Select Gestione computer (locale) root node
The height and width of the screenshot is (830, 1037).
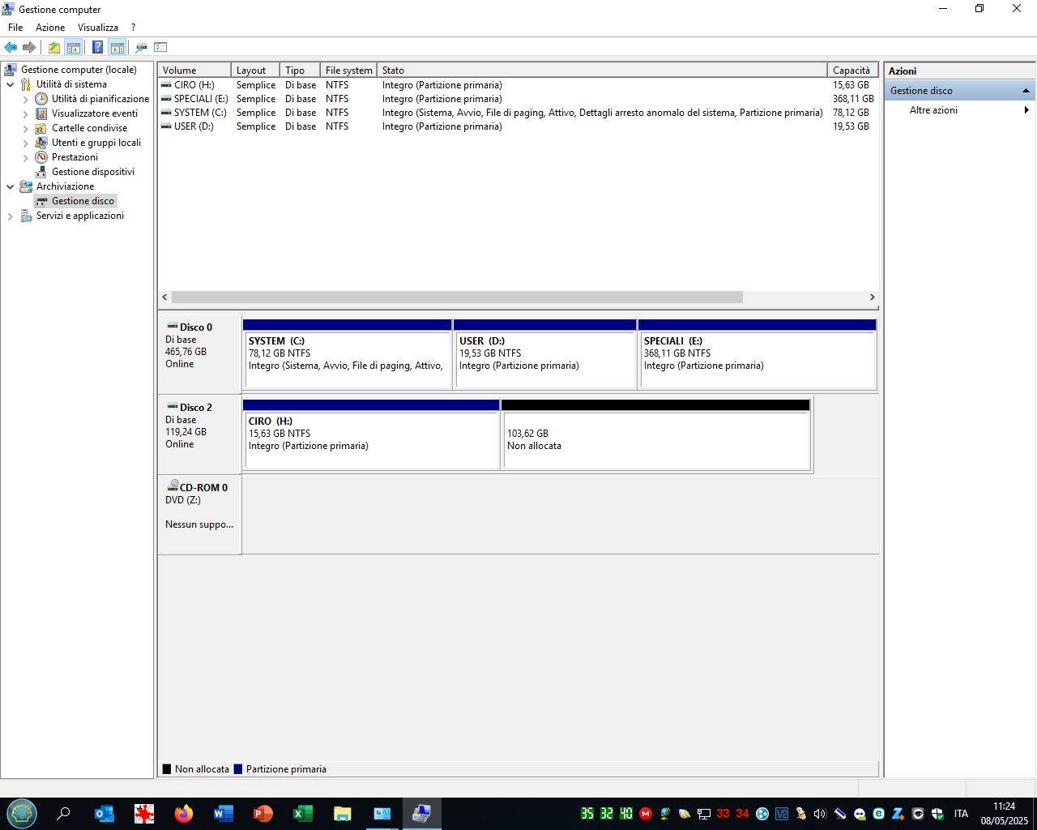(79, 70)
